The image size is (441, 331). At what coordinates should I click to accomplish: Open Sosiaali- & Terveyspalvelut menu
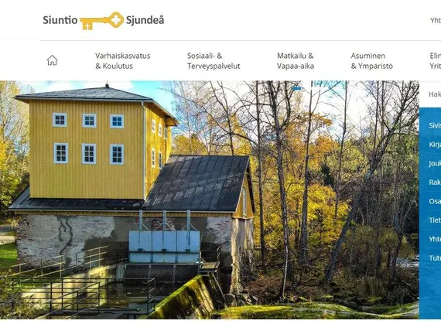coord(214,61)
